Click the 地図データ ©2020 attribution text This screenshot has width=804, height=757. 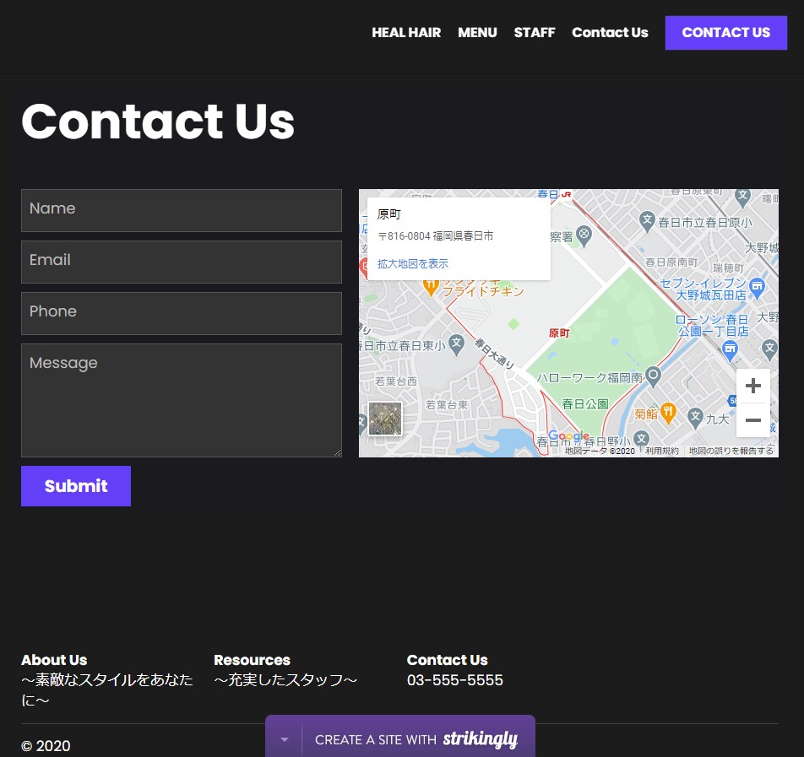tap(600, 451)
